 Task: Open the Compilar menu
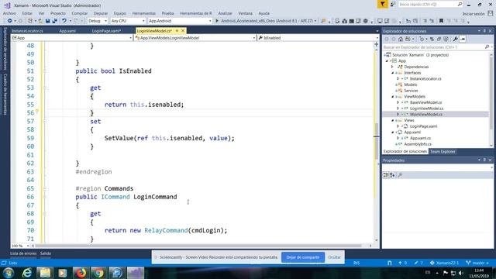pyautogui.click(x=79, y=13)
